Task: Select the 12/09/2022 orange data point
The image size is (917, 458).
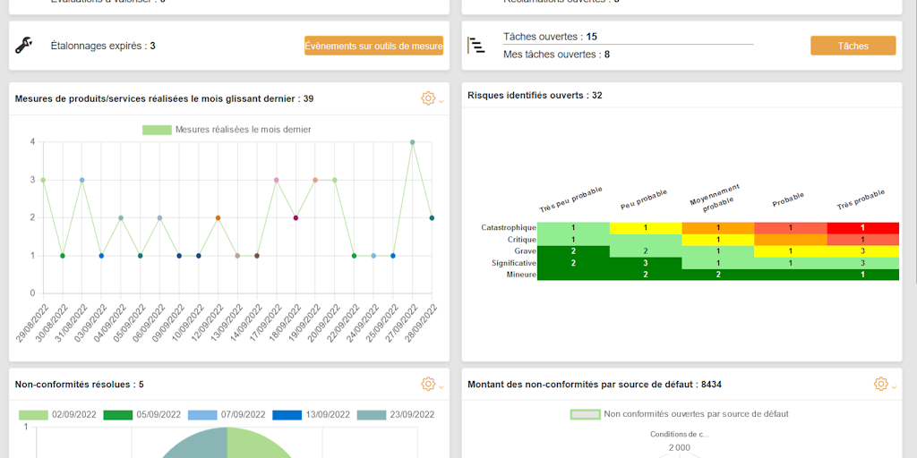Action: click(x=218, y=218)
